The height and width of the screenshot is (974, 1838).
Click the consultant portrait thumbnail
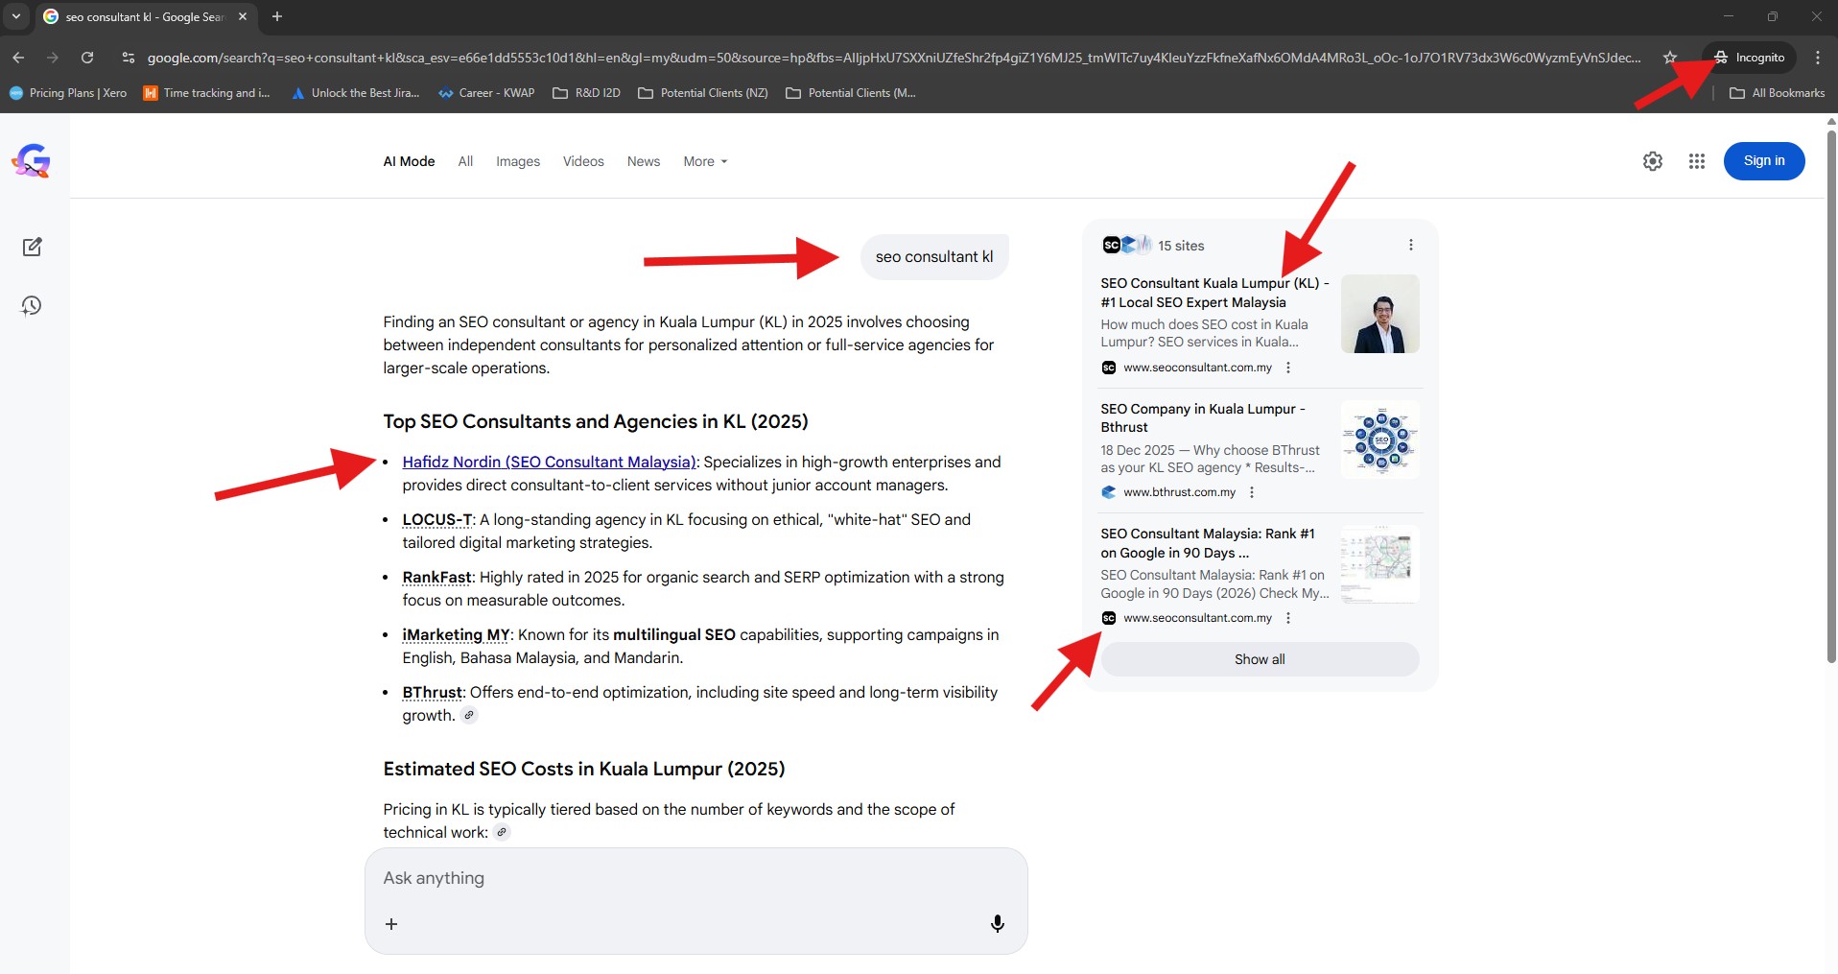pos(1380,314)
